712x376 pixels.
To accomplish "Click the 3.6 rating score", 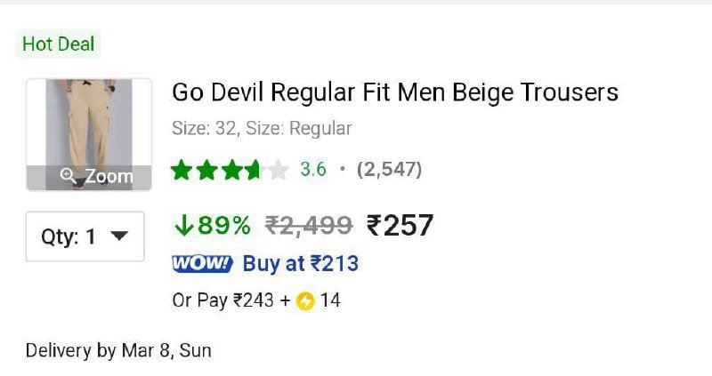I will pyautogui.click(x=313, y=169).
